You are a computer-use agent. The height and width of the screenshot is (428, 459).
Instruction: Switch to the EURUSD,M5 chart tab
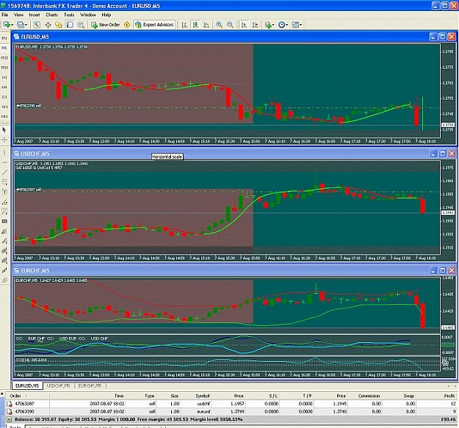tap(27, 386)
